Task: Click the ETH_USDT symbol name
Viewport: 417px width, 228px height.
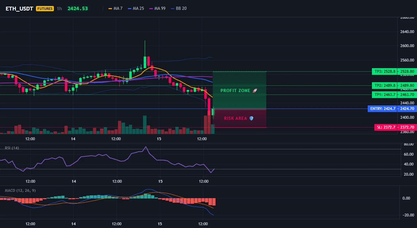Action: (x=19, y=8)
